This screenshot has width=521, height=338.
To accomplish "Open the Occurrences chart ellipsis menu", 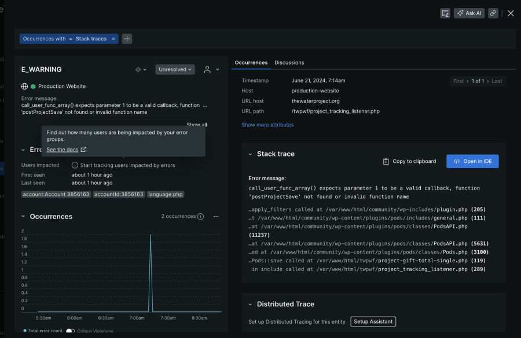I will 216,217.
